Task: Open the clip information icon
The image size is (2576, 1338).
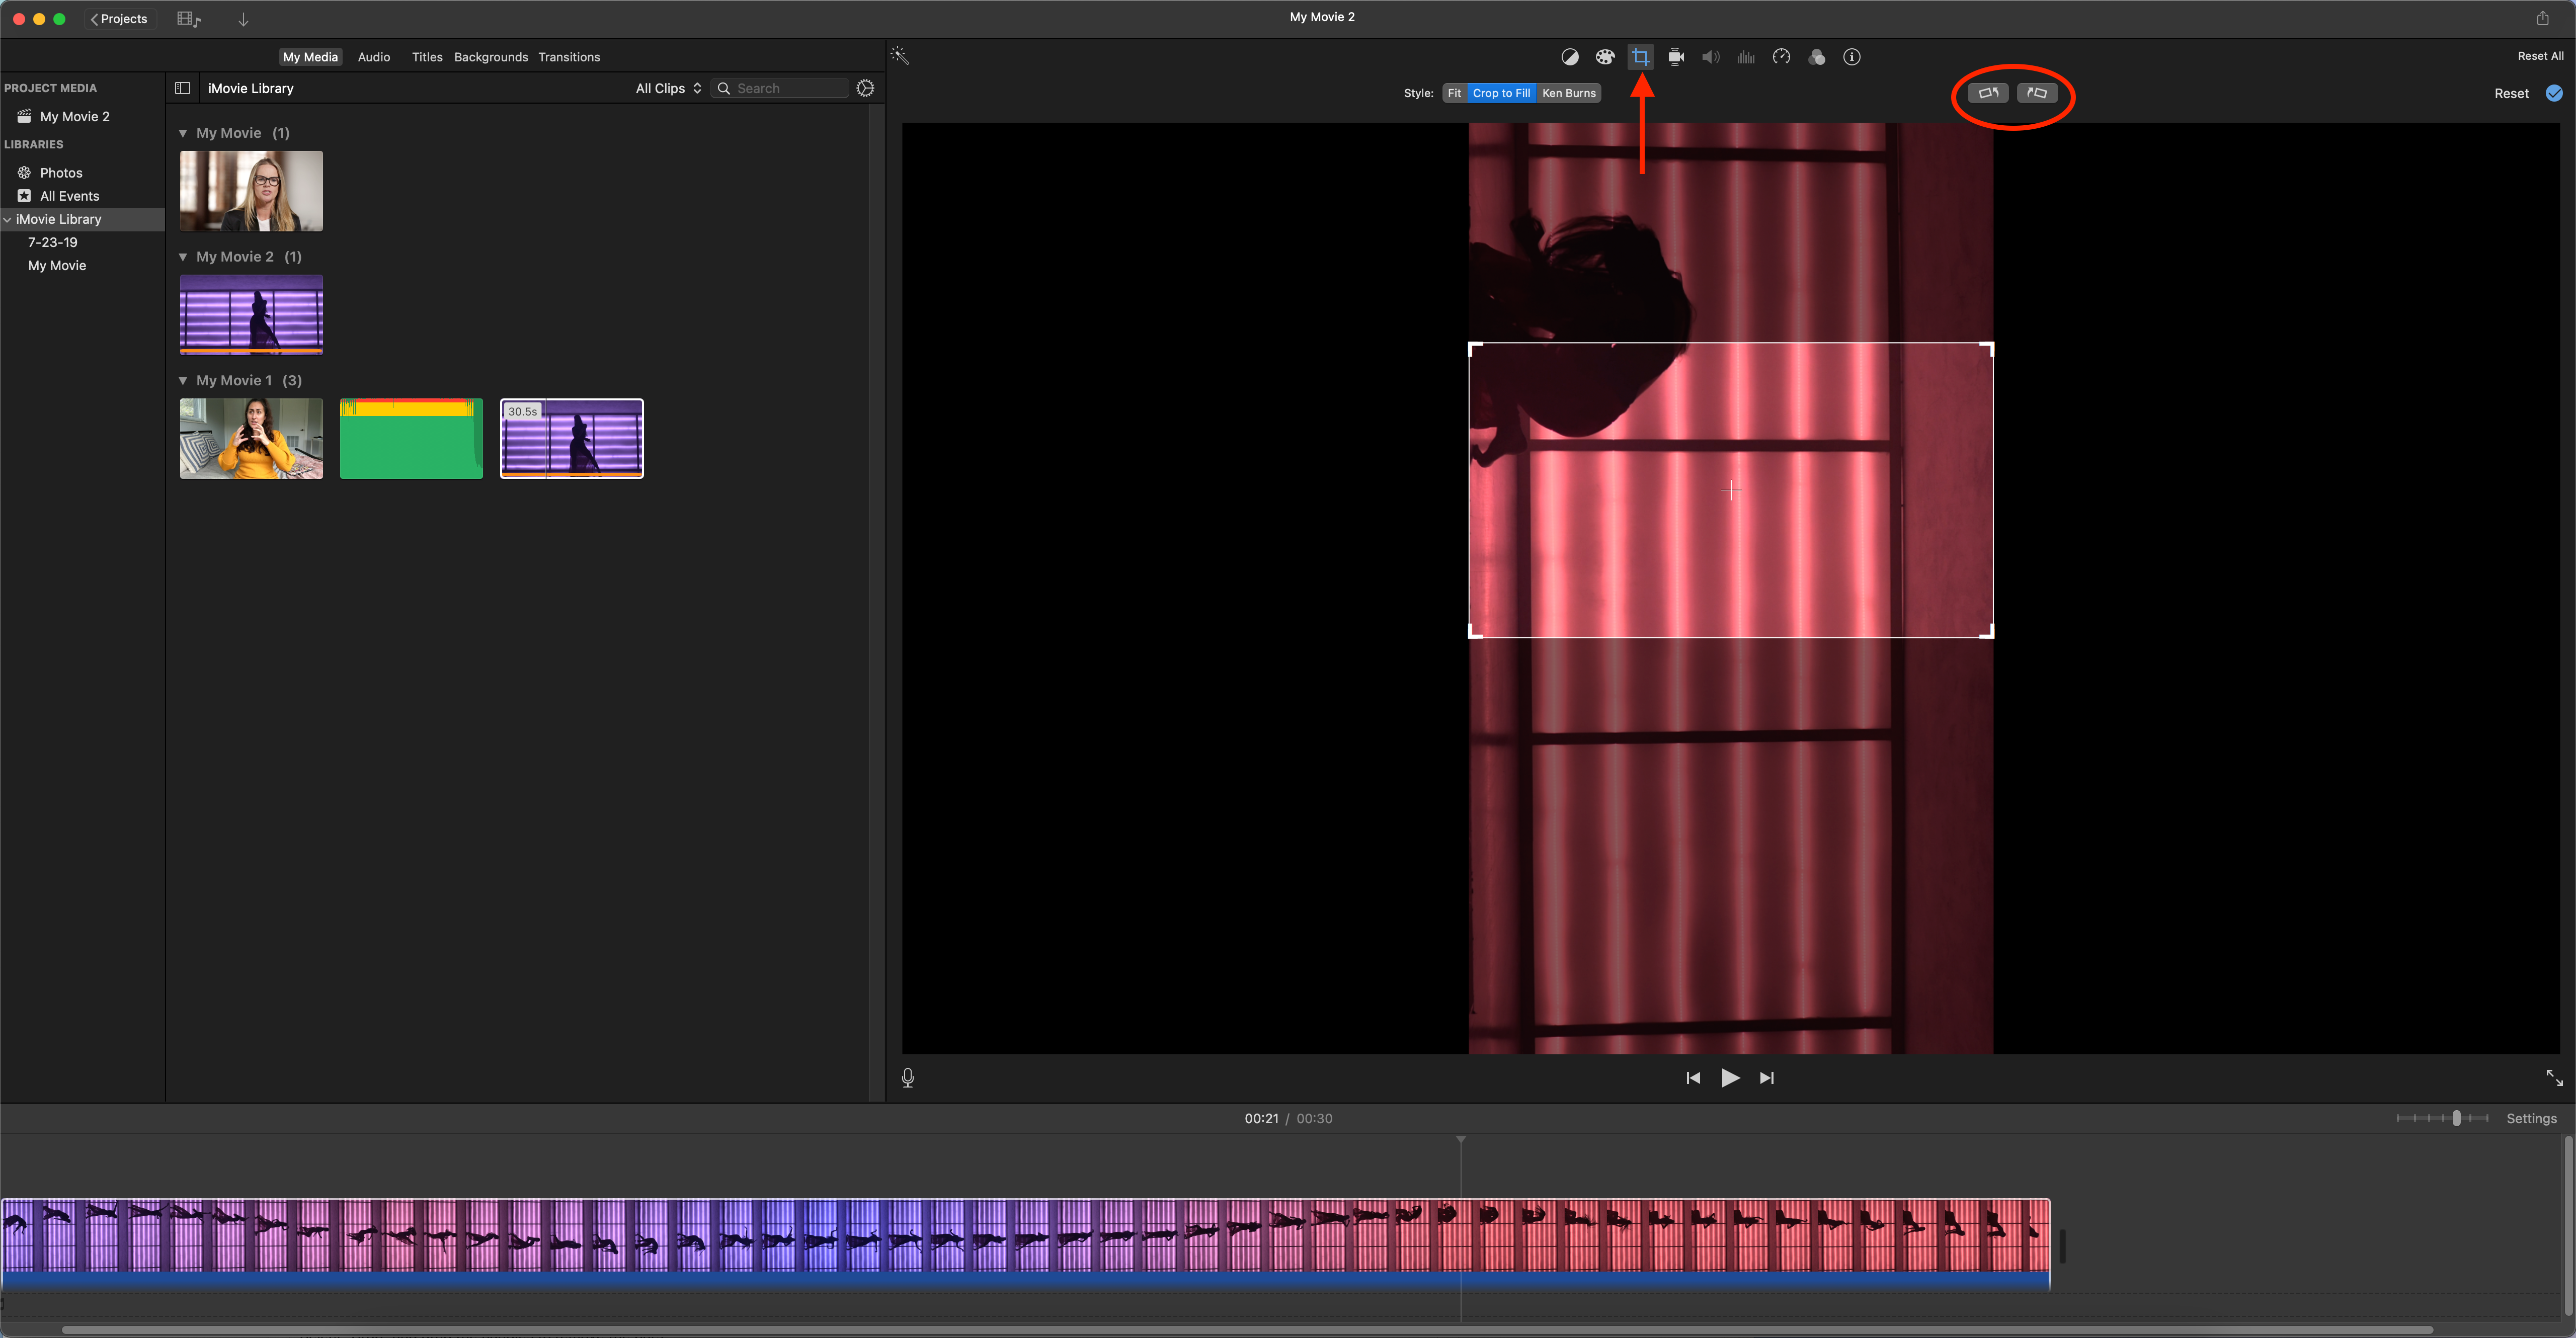Action: [1852, 57]
